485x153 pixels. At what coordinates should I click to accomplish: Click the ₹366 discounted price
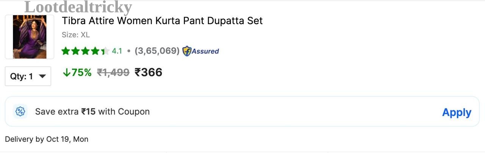coord(149,72)
